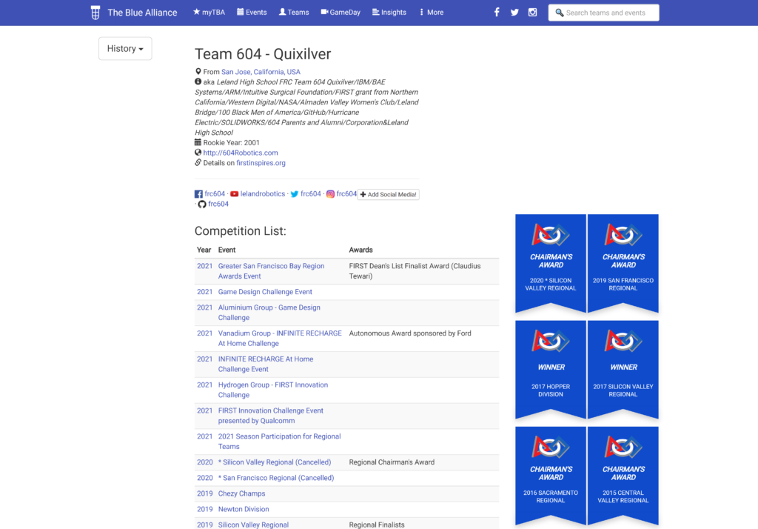758x529 pixels.
Task: Click the 'Rookie Year: 2001' text
Action: coord(231,143)
